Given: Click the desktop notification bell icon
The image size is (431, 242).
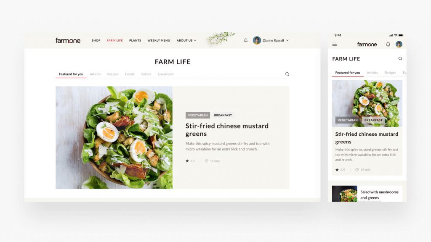Looking at the screenshot, I should tap(246, 40).
